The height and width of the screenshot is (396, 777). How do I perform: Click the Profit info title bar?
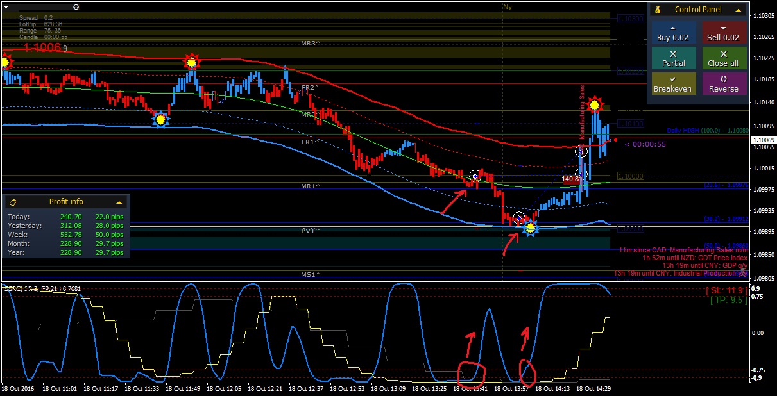[66, 202]
